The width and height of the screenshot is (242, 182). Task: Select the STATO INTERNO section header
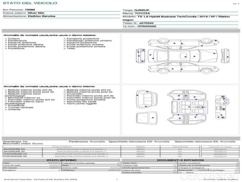(61, 160)
